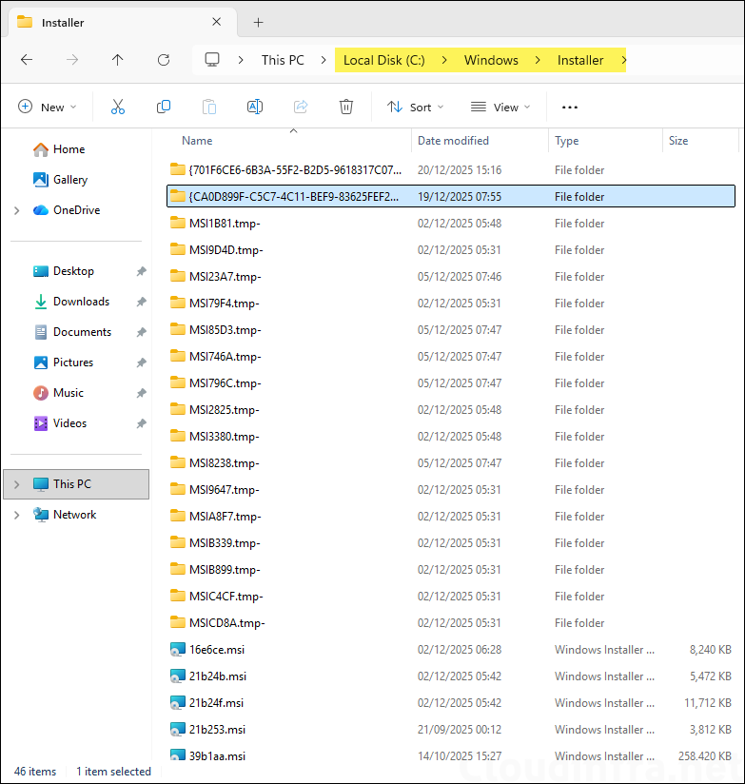This screenshot has height=784, width=745.
Task: Click the Refresh button
Action: pyautogui.click(x=164, y=60)
